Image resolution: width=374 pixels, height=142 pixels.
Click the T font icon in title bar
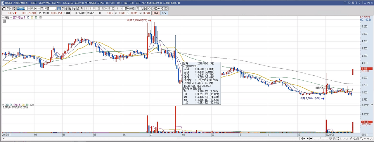pos(356,3)
